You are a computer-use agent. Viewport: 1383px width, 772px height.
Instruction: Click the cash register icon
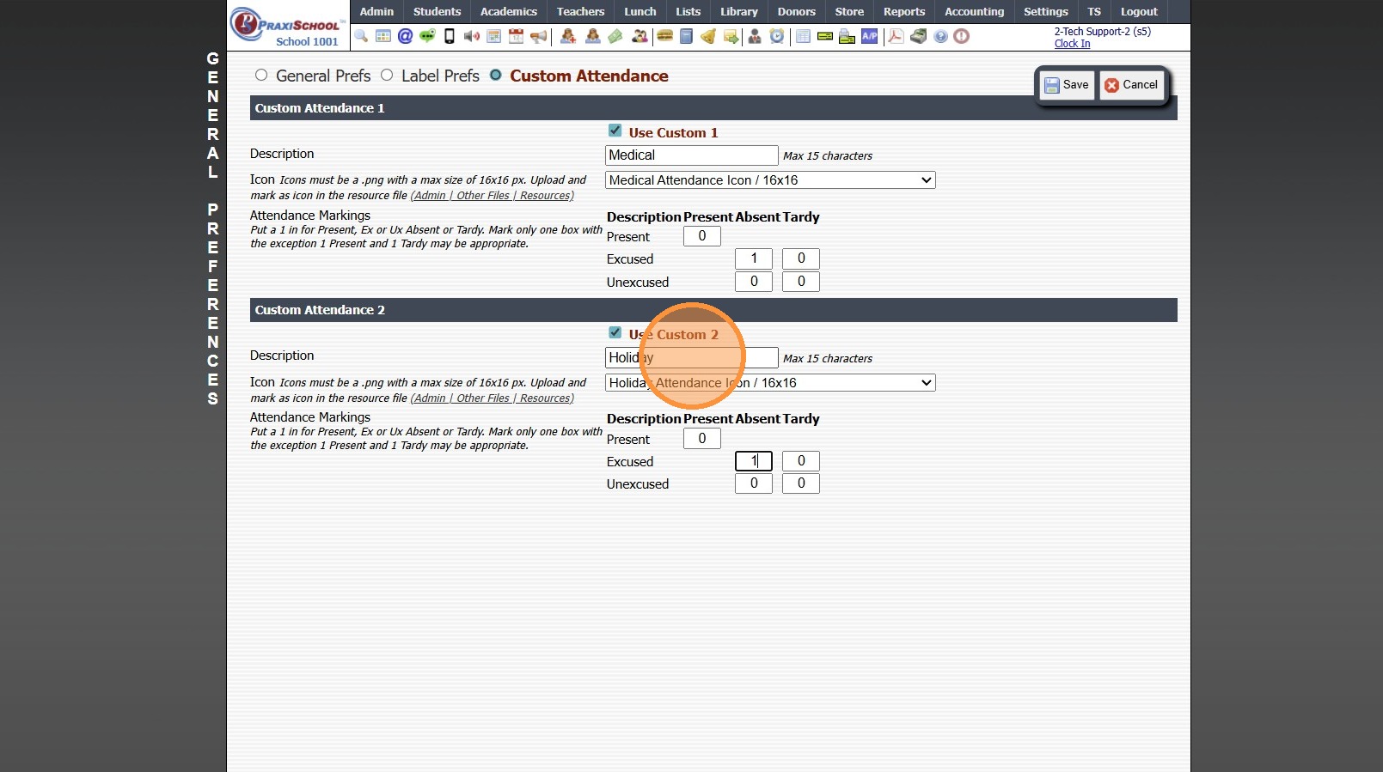pos(918,36)
